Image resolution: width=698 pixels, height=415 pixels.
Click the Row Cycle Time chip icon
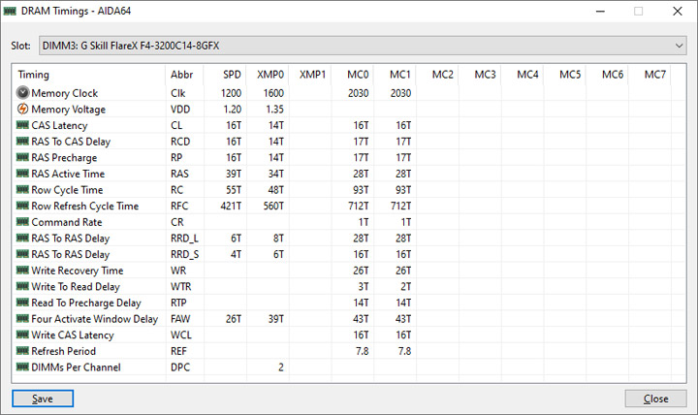pos(22,190)
